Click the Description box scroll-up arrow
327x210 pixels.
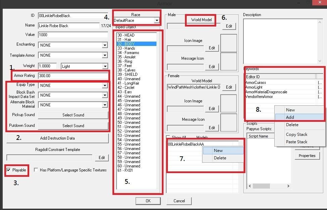pos(320,22)
